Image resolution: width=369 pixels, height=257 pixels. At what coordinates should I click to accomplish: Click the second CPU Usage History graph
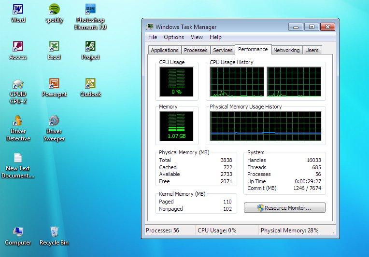[294, 82]
